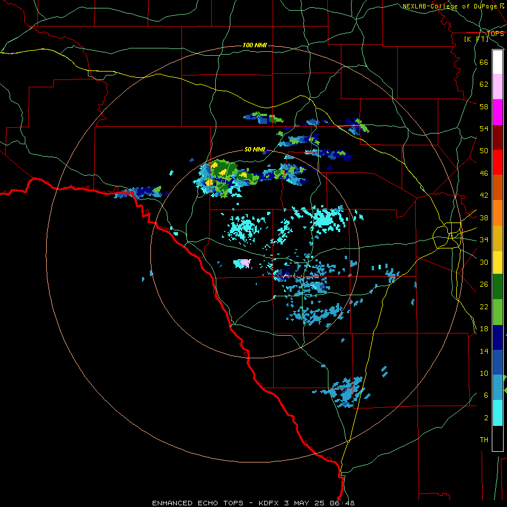Click the dark red swatch below 54
Screen dimensions: 507x507
tap(497, 137)
